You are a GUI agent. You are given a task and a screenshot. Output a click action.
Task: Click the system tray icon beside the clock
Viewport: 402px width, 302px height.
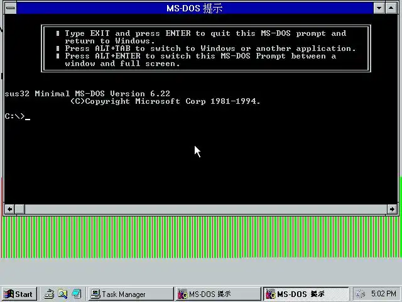pyautogui.click(x=360, y=294)
